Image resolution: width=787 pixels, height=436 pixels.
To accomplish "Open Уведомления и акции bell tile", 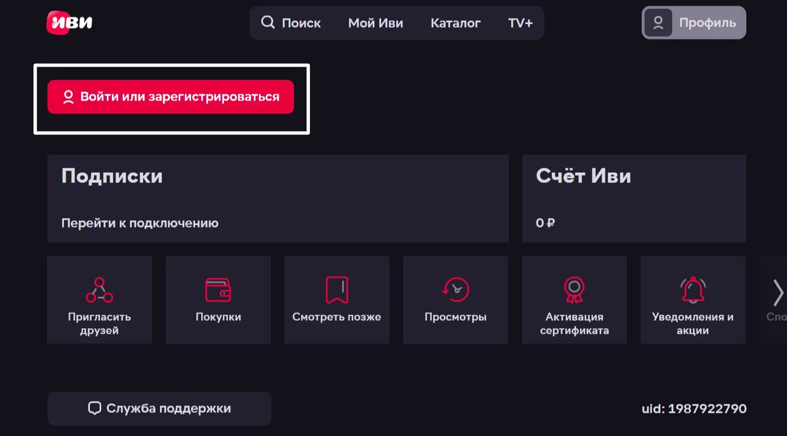I will [693, 300].
